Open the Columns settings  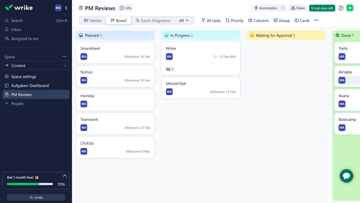click(258, 20)
